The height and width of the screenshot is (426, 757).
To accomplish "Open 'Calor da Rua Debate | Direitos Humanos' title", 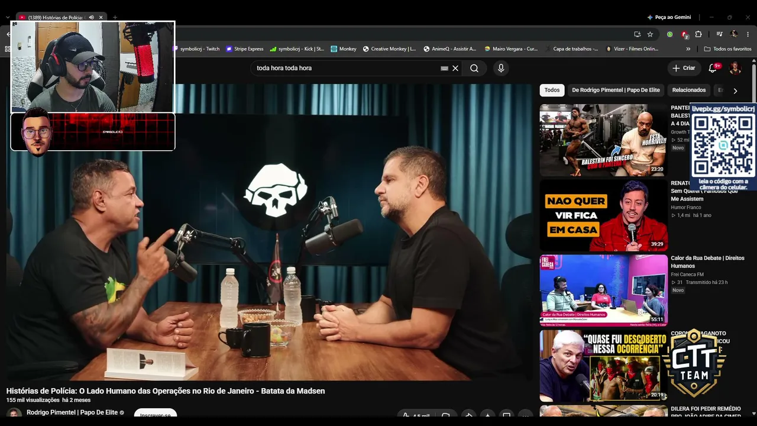I will [707, 262].
